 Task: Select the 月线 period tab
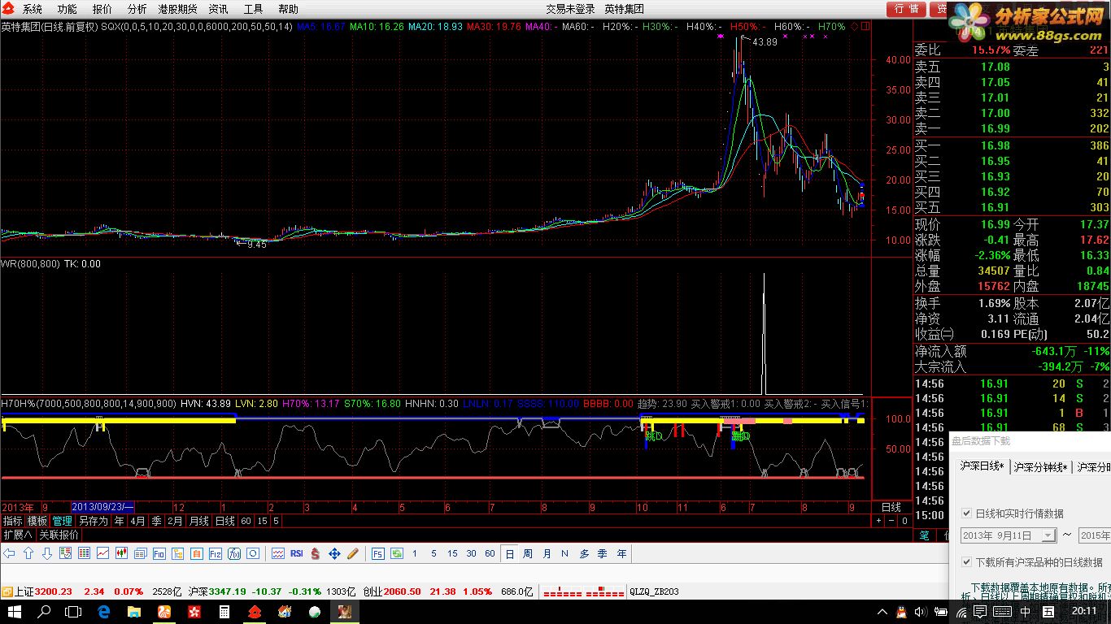point(198,521)
